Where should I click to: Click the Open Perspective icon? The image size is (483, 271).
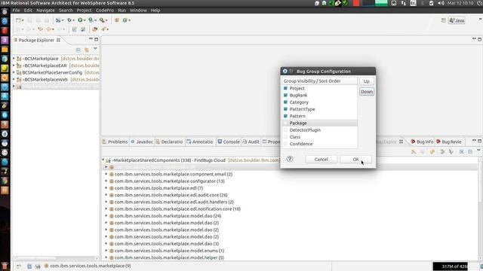click(443, 20)
